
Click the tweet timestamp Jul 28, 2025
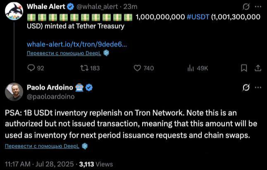tap(55, 164)
